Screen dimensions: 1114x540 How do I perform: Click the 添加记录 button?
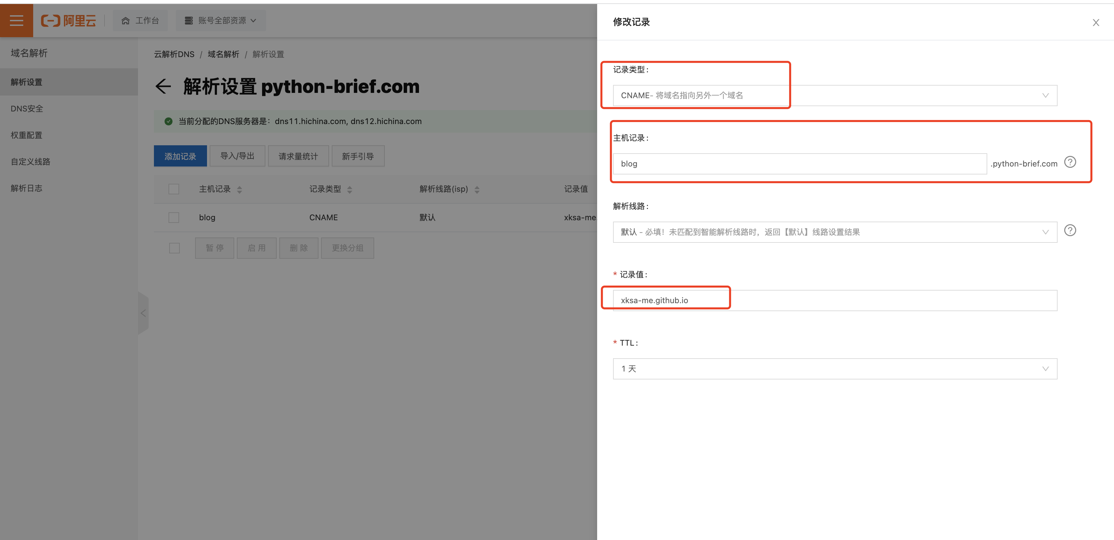180,156
